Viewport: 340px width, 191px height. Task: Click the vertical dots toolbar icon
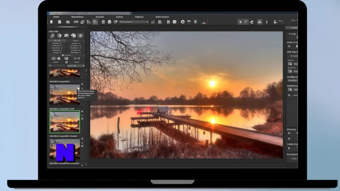(x=267, y=22)
